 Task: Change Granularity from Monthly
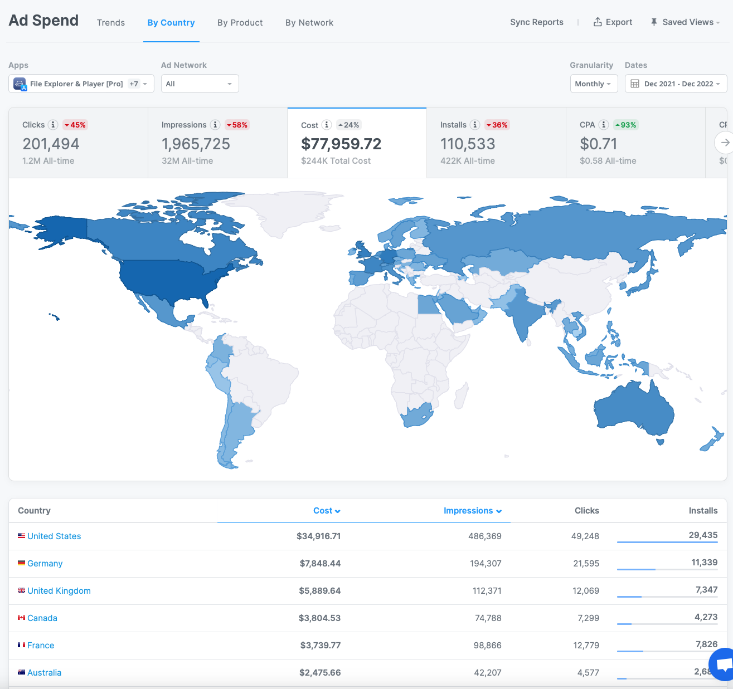[x=593, y=84]
